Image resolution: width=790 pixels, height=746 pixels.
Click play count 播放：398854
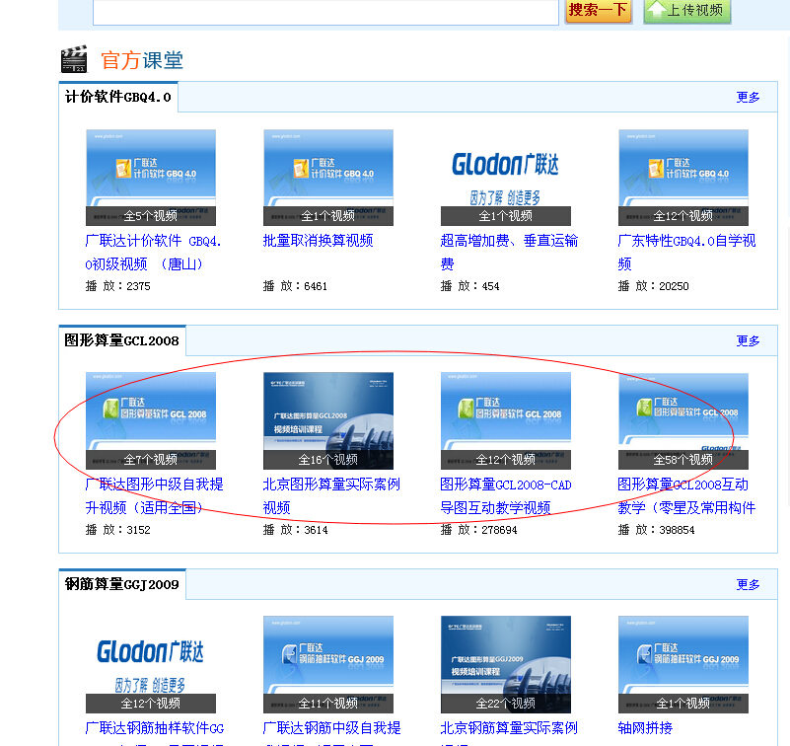tap(656, 530)
